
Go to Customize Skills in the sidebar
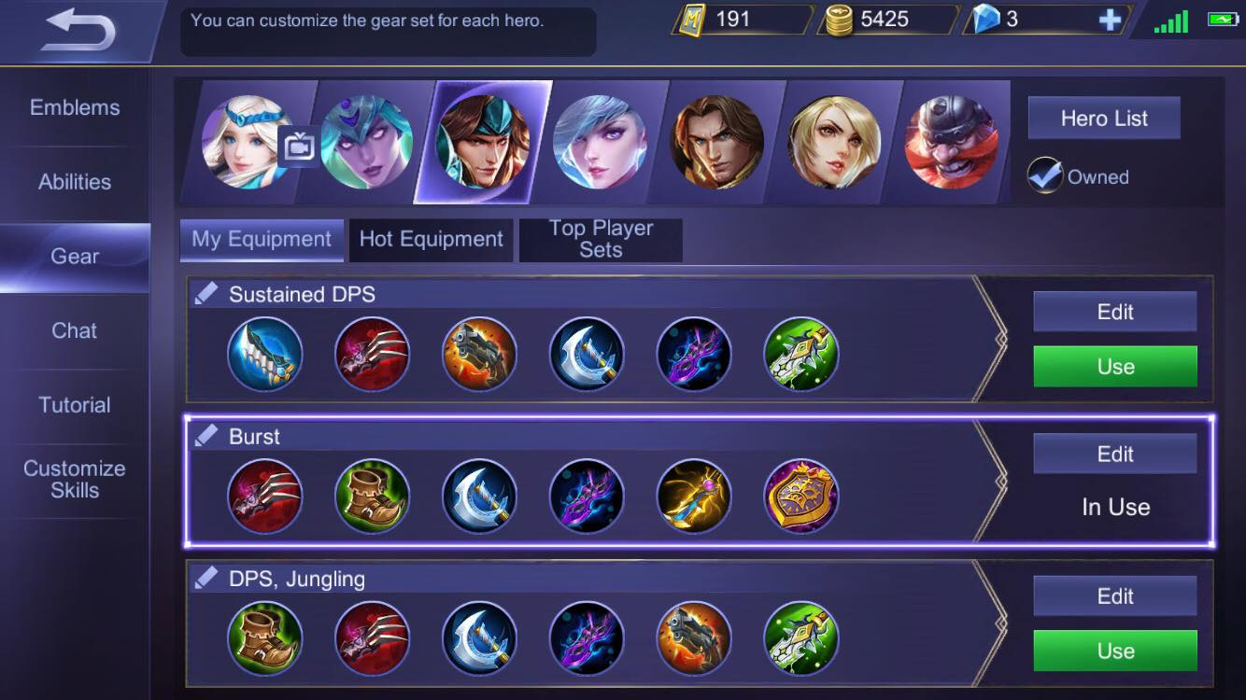[75, 480]
